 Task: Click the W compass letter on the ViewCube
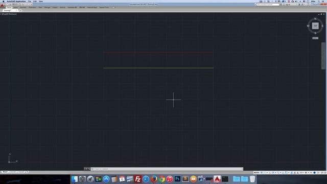tap(308, 26)
